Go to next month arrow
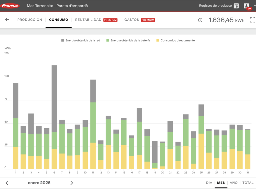This screenshot has height=189, width=256. pyautogui.click(x=71, y=183)
